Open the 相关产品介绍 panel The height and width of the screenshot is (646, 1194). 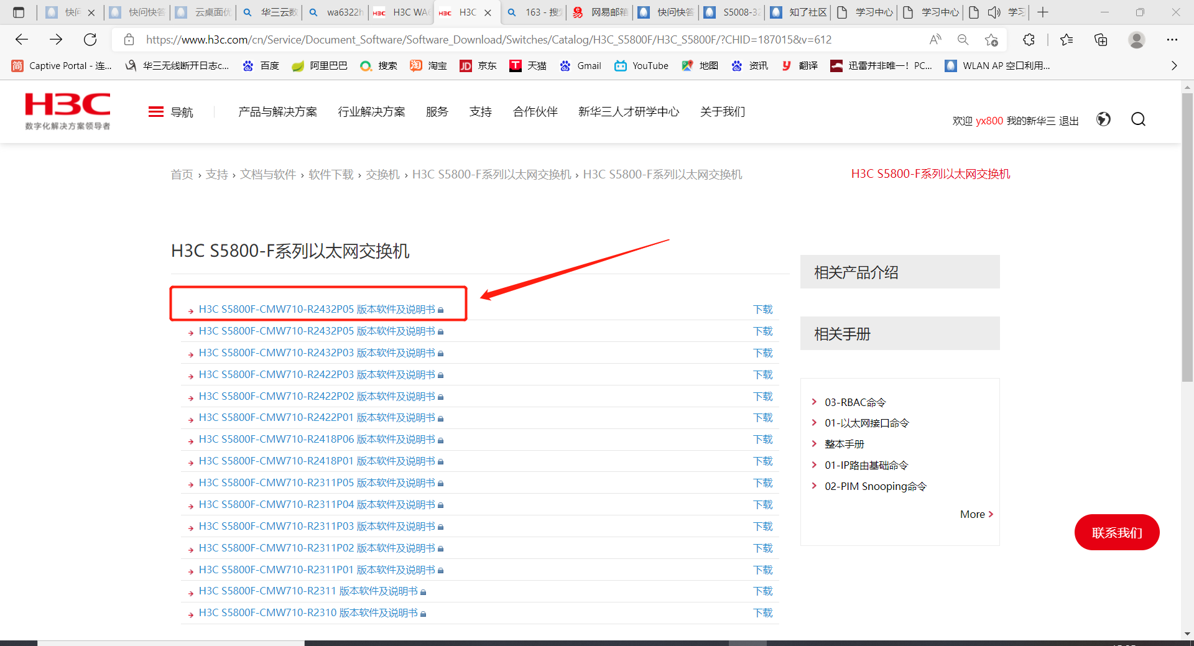coord(900,272)
